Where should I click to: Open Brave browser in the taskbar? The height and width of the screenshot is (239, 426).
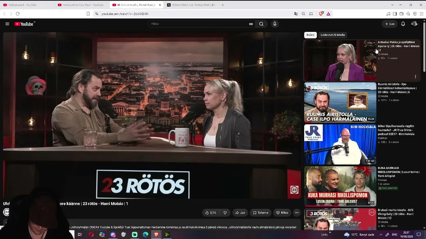pos(156,235)
